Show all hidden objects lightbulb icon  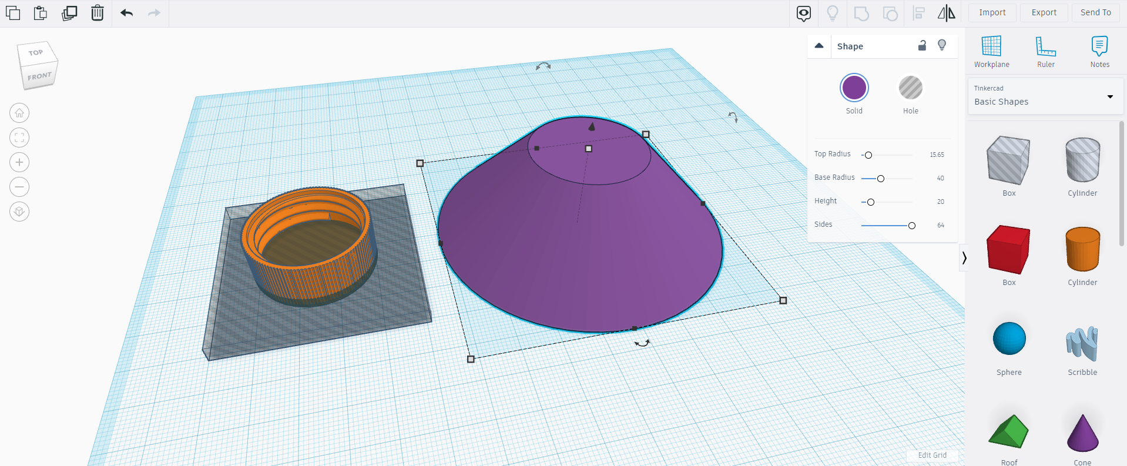(833, 13)
